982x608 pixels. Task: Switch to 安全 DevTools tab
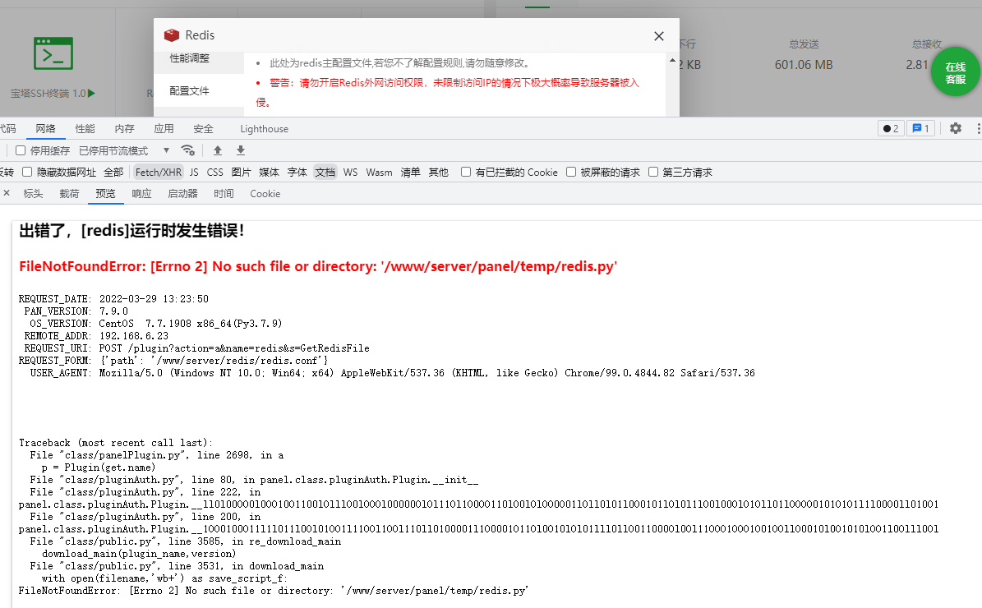pyautogui.click(x=203, y=128)
